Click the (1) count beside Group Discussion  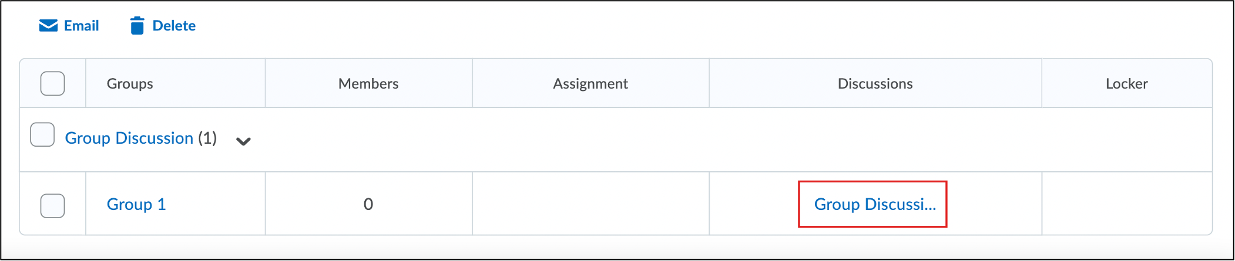207,138
